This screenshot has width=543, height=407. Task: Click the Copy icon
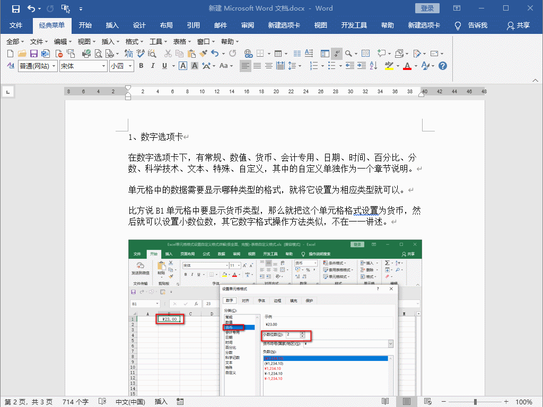tap(179, 54)
